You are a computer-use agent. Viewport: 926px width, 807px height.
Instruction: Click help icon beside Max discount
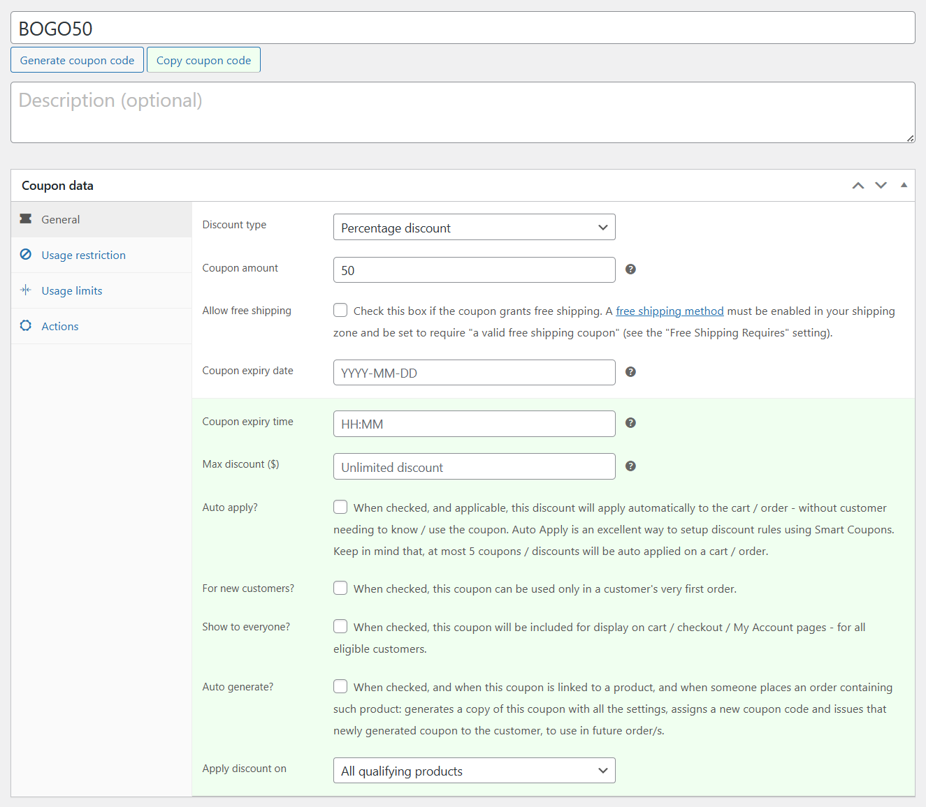[x=630, y=466]
